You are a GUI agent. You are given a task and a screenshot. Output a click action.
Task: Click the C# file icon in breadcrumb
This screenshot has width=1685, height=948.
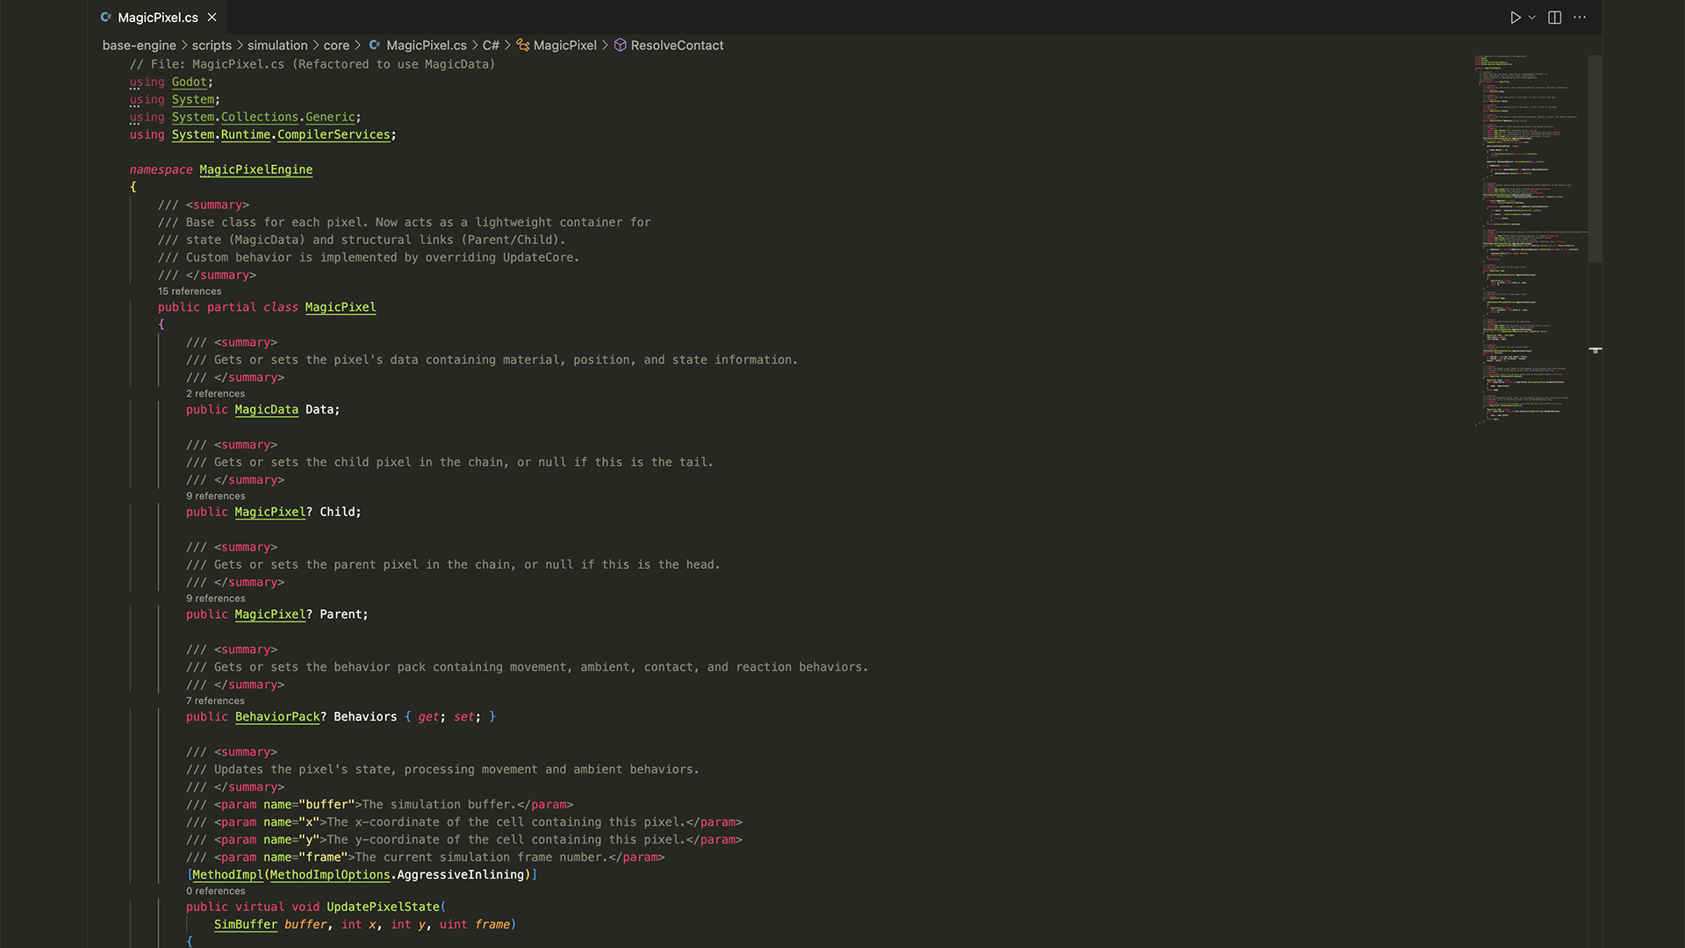click(375, 45)
